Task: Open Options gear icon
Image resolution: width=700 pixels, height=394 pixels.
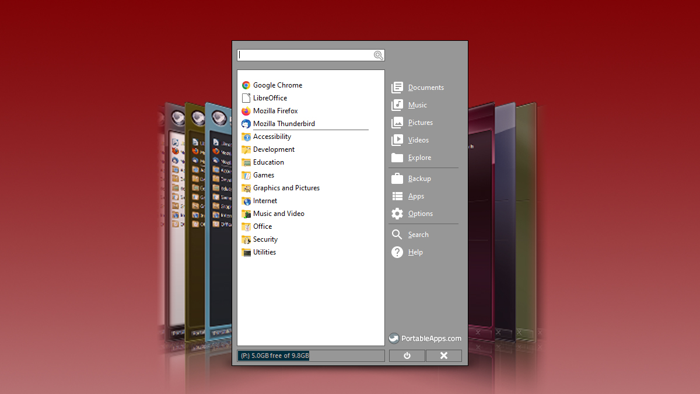Action: point(397,214)
